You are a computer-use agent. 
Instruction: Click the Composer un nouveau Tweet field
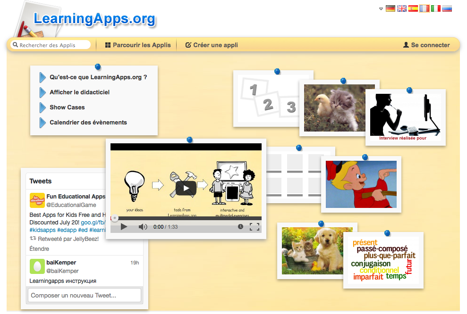[84, 295]
